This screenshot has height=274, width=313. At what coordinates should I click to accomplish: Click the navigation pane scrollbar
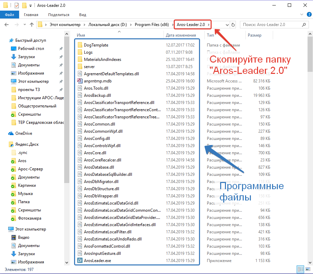[67, 110]
